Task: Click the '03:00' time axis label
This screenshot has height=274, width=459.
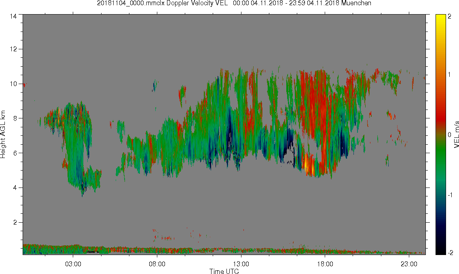Action: click(73, 264)
